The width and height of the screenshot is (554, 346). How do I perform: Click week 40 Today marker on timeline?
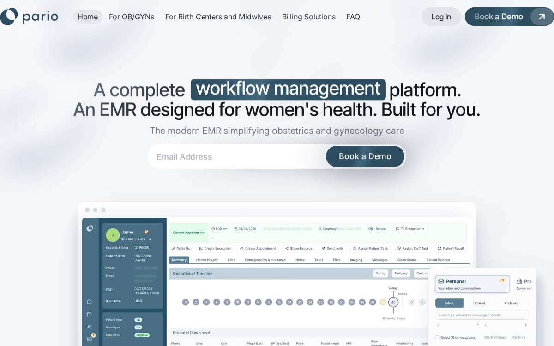point(393,302)
